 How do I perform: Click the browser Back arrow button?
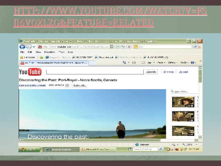point(22,47)
